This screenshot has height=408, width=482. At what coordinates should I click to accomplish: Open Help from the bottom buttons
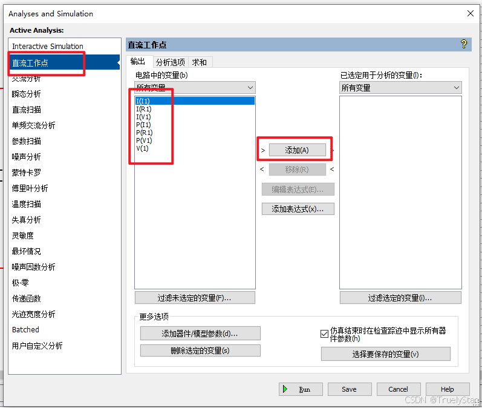(x=448, y=389)
